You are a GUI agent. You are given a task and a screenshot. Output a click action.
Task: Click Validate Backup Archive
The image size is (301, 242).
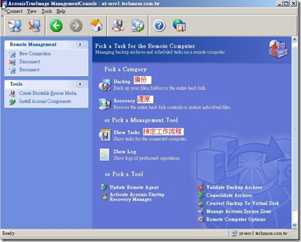point(234,187)
